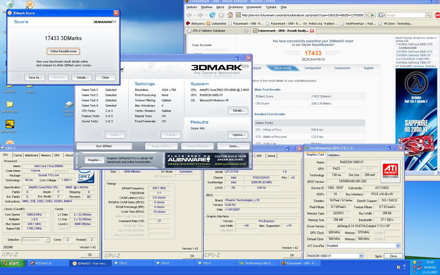Click ATI RADEON X1950 PRO link
The image size is (440, 275).
click(x=414, y=59)
